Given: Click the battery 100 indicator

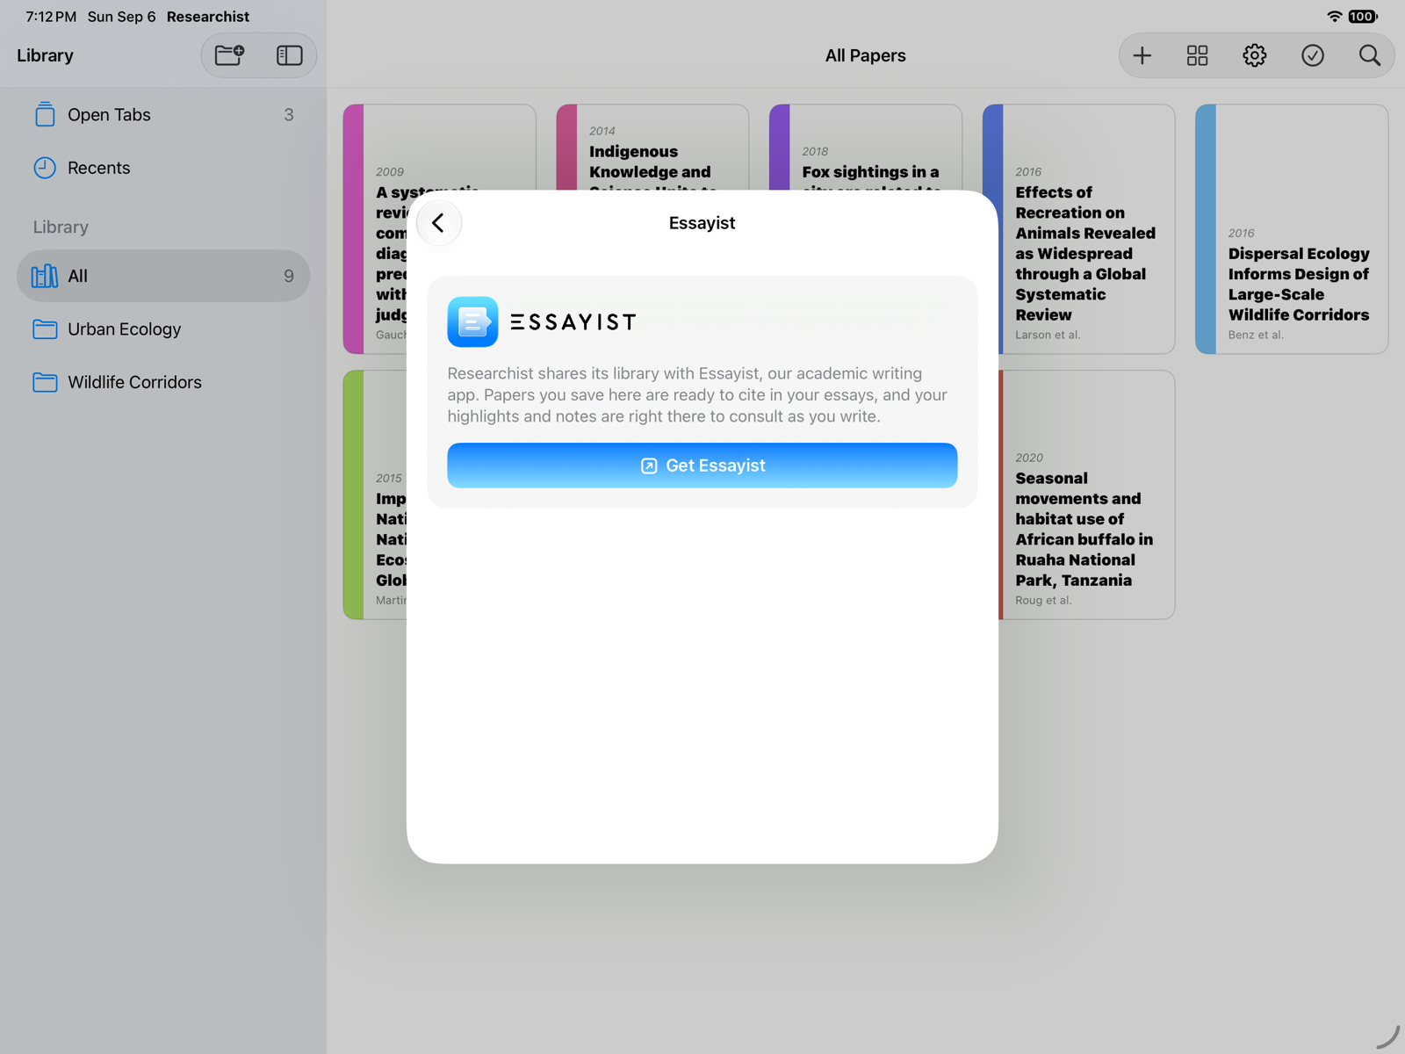Looking at the screenshot, I should click(x=1363, y=17).
